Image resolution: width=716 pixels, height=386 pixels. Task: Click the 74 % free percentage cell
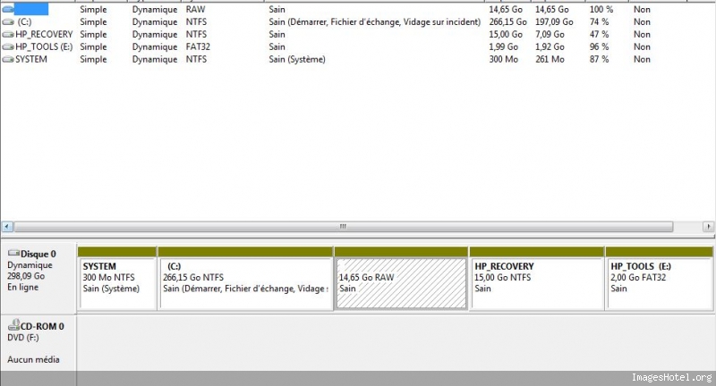coord(599,21)
